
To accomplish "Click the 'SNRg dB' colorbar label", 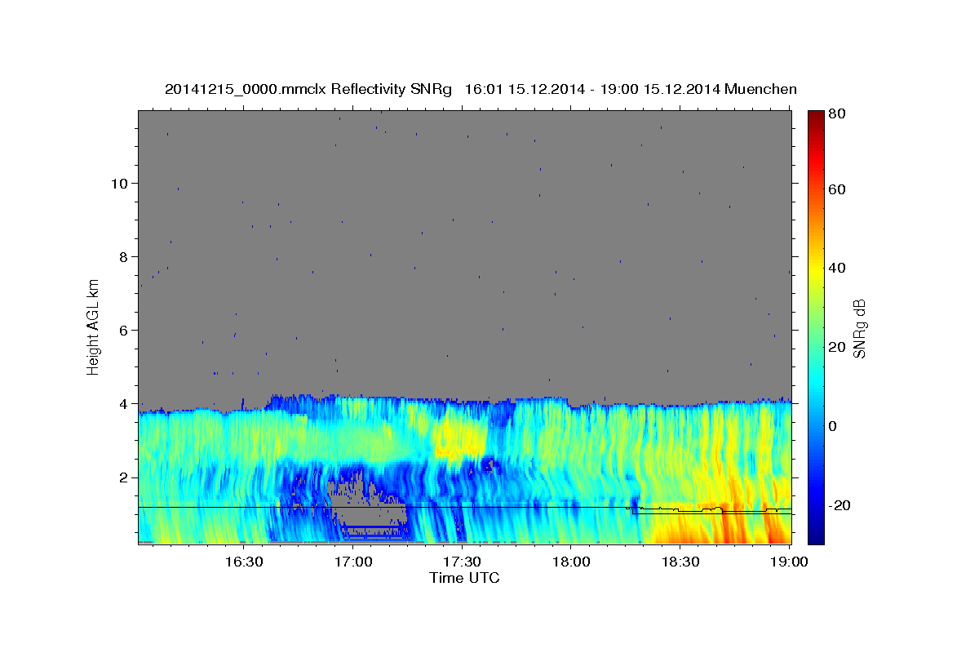I will [x=859, y=328].
